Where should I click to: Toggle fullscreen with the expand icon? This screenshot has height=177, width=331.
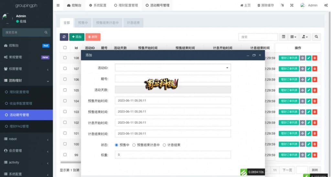292,5
